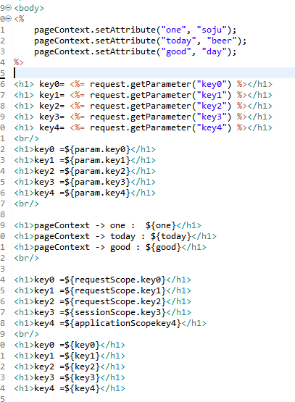Click the <br/> tag after applicationScopekey4 line
This screenshot has height=402, width=295.
(26, 335)
